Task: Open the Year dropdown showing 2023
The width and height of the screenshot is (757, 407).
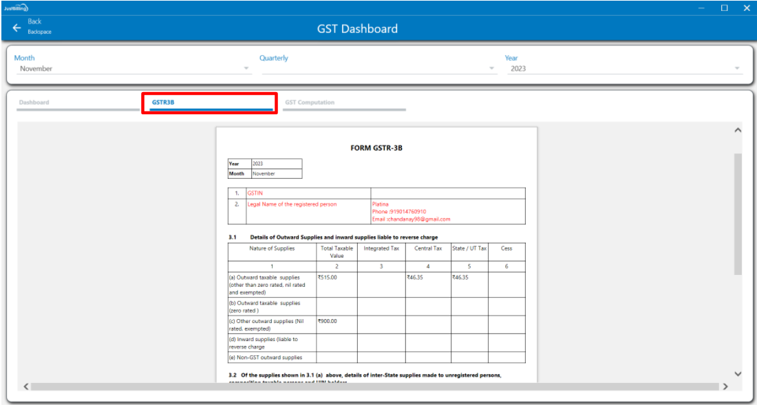Action: pyautogui.click(x=624, y=69)
